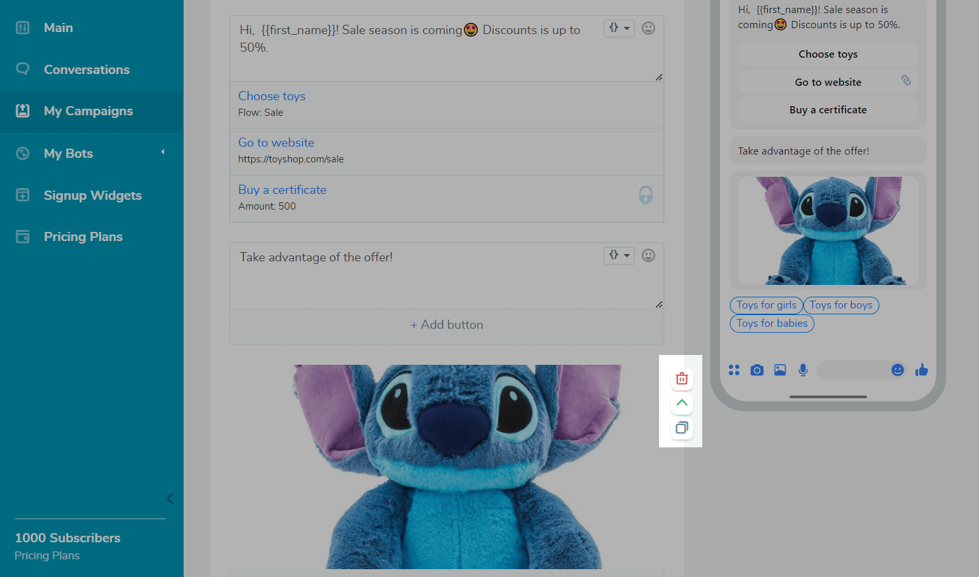Click the link icon in phone preview

(x=906, y=80)
